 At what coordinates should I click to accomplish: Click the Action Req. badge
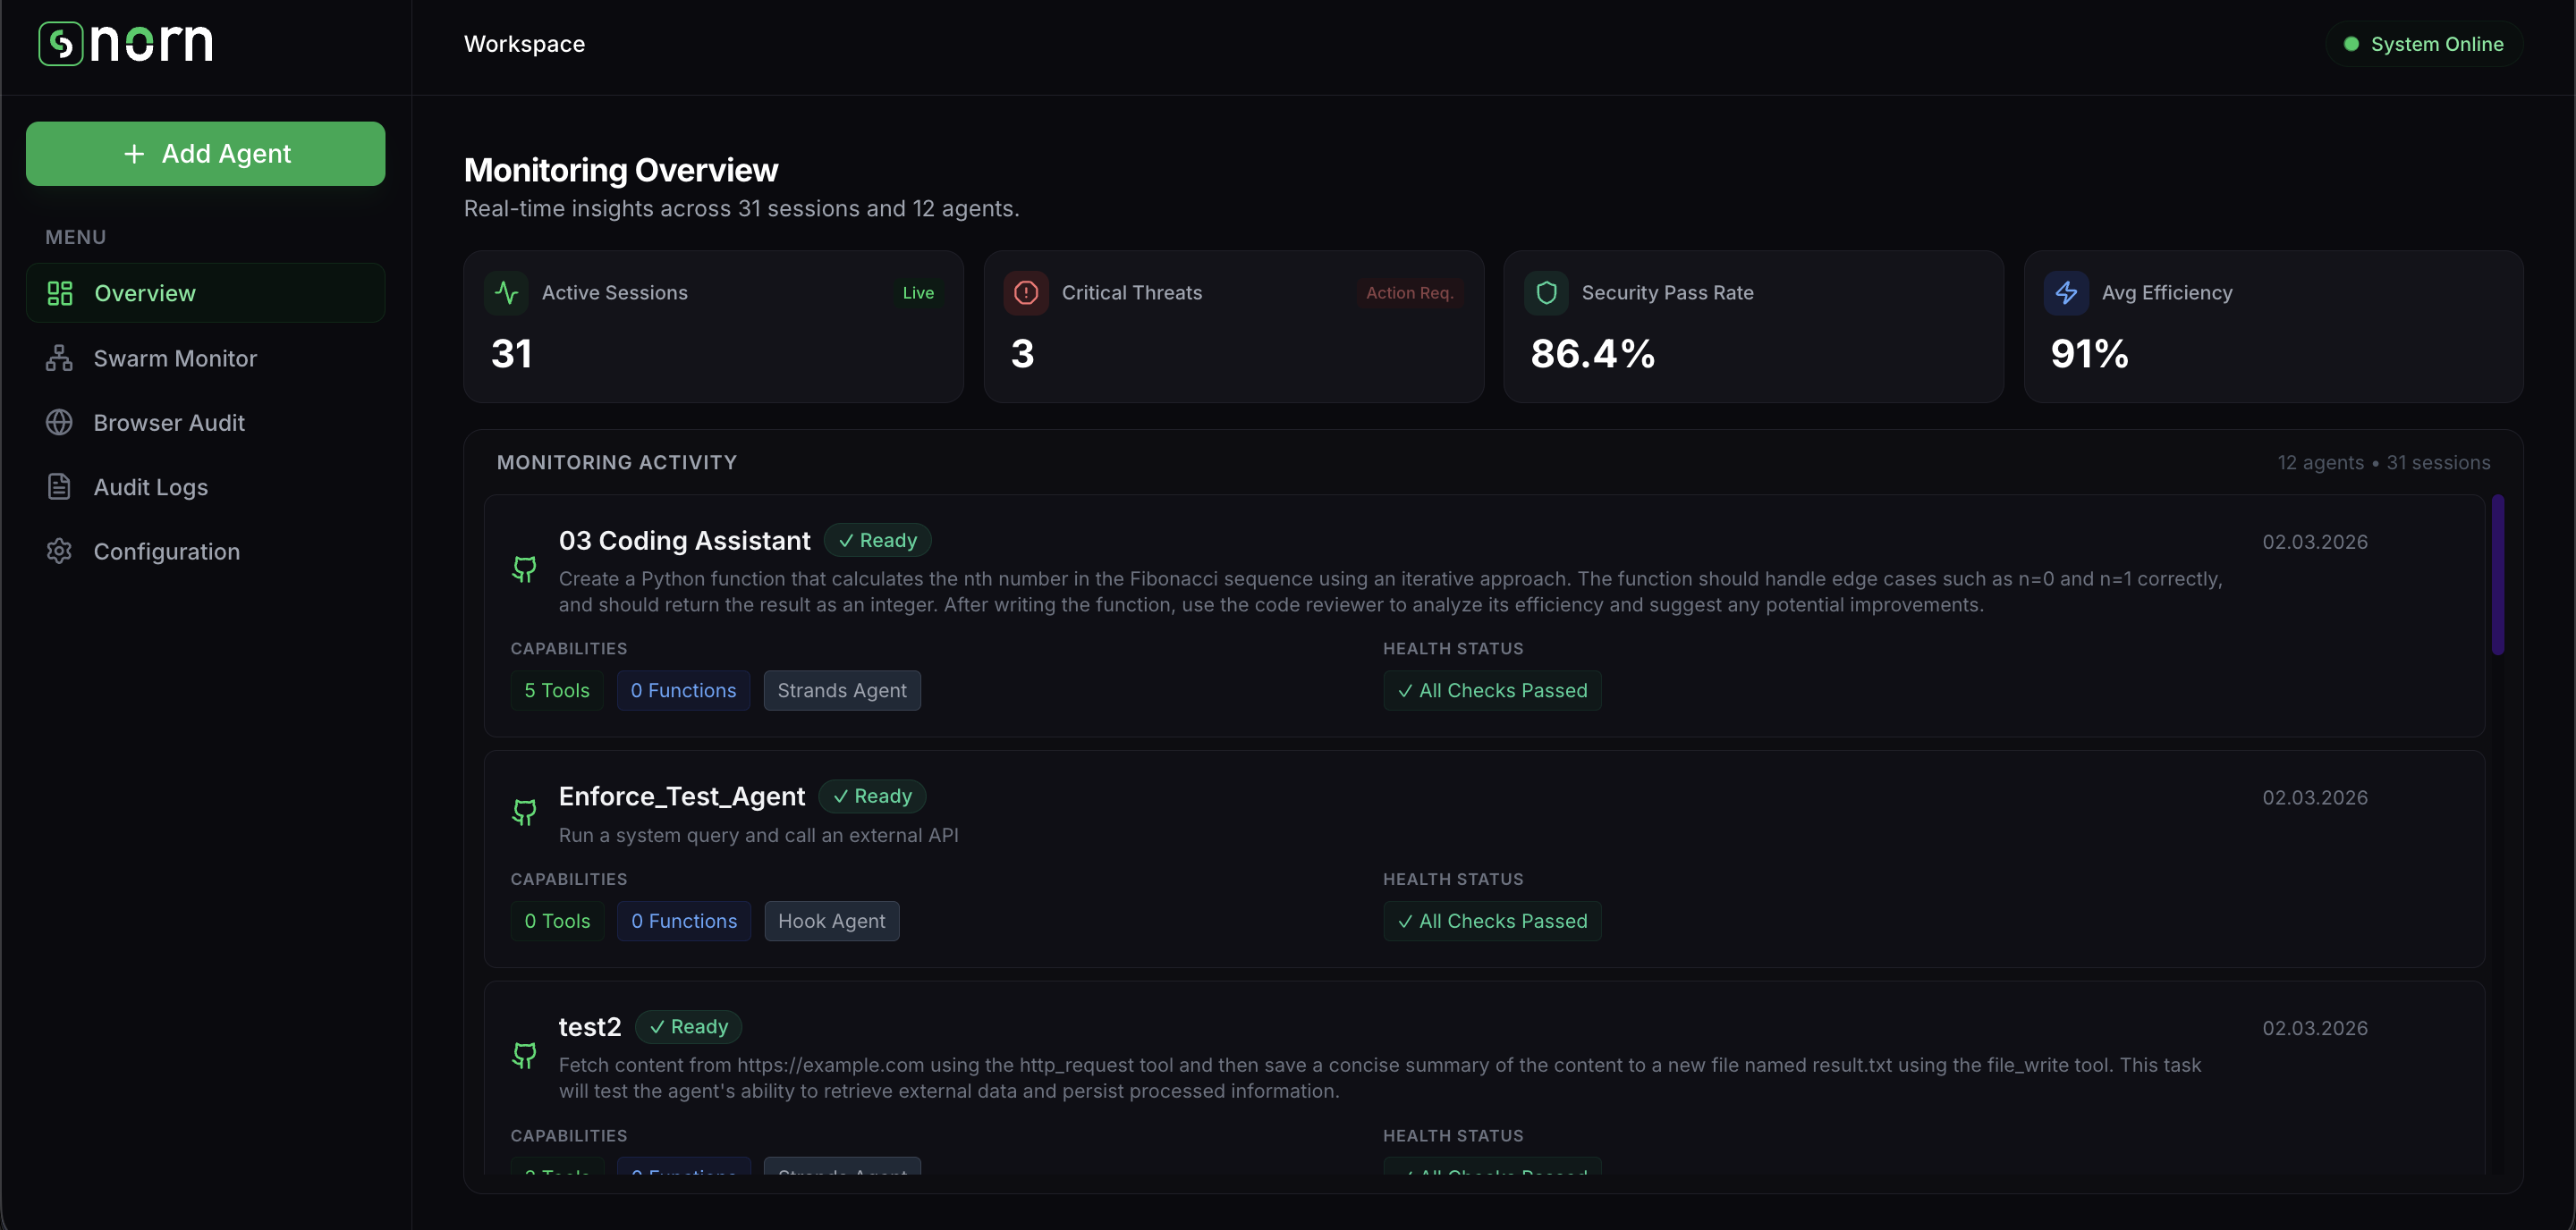tap(1409, 293)
